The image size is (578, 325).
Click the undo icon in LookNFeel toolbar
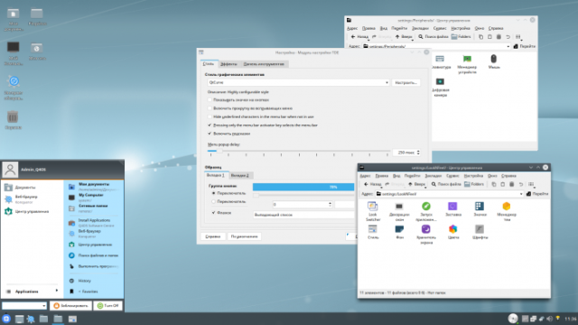click(521, 184)
